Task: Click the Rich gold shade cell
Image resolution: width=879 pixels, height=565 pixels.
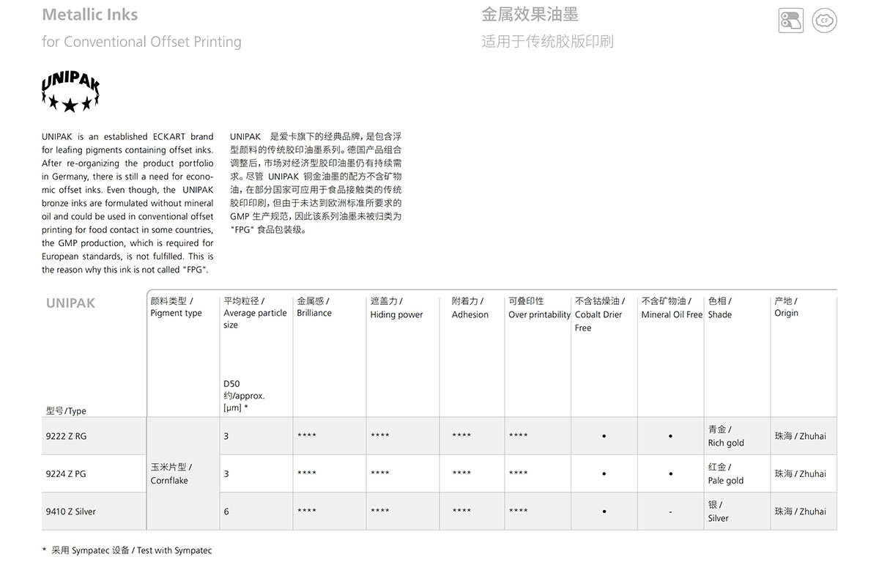Action: tap(726, 436)
